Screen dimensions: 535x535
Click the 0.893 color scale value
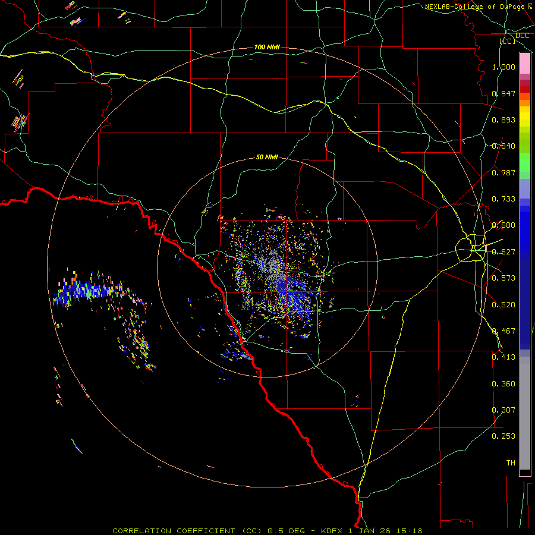click(503, 119)
